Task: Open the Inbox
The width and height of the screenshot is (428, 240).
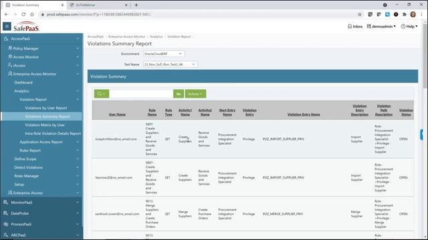Action: click(355, 27)
